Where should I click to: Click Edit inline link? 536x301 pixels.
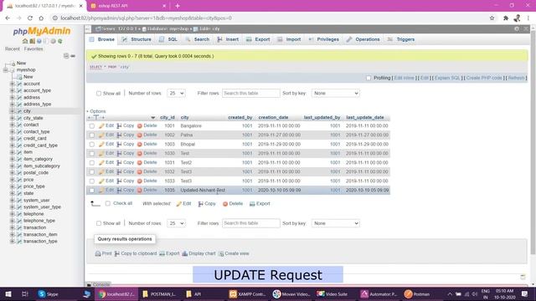coord(404,78)
